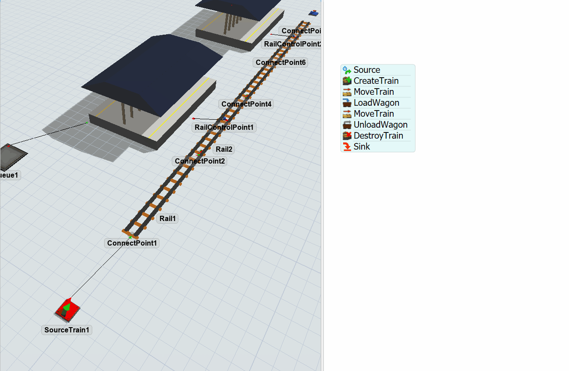Select the CreateTrain activity icon
Image resolution: width=569 pixels, height=371 pixels.
tap(347, 81)
